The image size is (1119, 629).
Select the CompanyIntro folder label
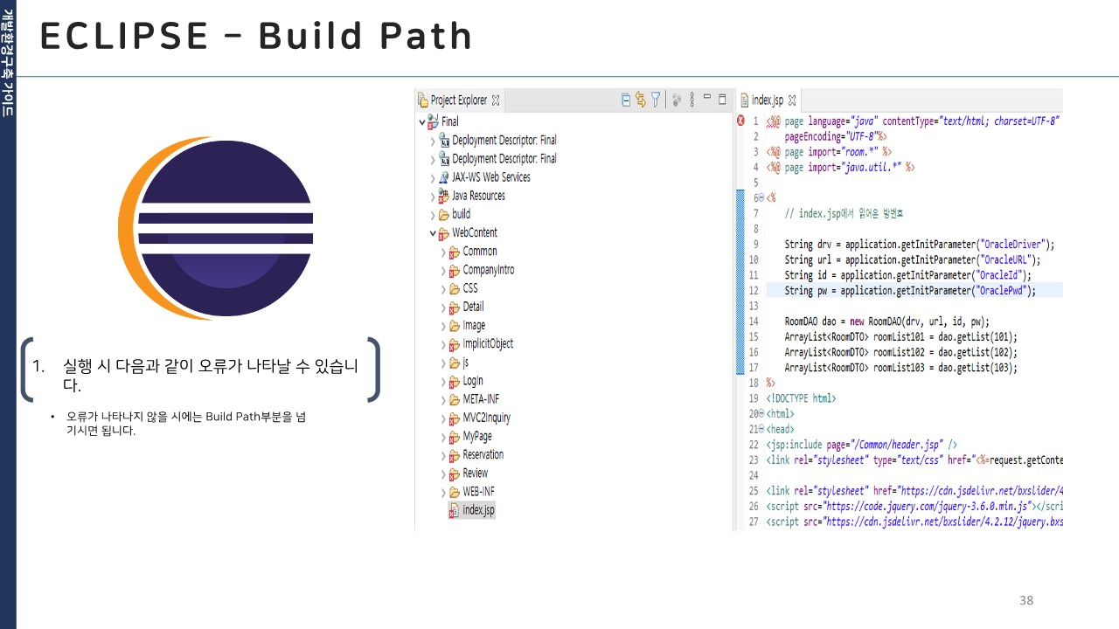pos(489,270)
